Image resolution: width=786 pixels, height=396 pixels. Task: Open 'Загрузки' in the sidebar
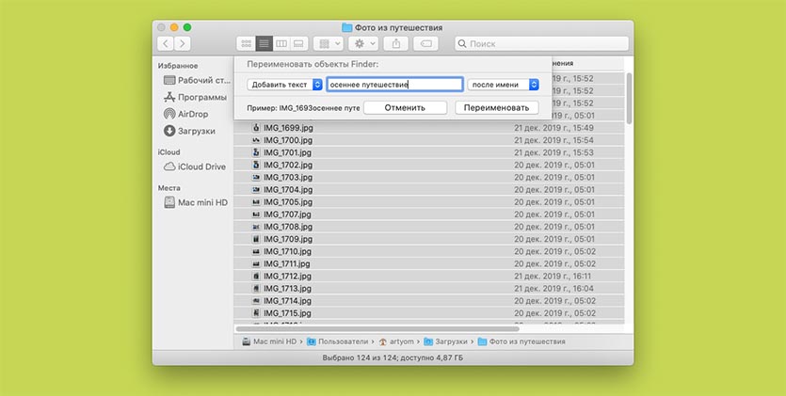coord(195,131)
